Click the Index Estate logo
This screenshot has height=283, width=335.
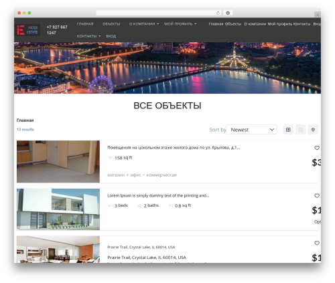28,30
